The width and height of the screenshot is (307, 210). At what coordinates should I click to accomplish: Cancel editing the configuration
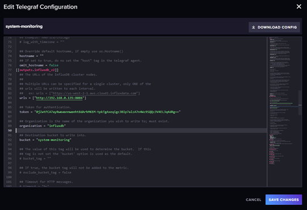(x=253, y=200)
